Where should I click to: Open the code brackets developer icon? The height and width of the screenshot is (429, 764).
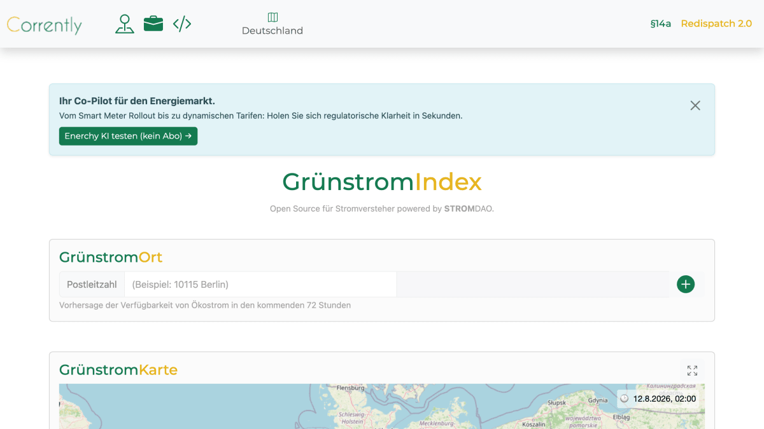click(182, 24)
